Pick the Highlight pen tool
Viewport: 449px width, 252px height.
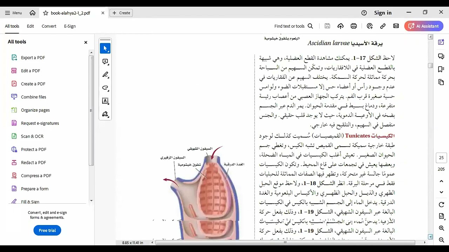pyautogui.click(x=105, y=75)
